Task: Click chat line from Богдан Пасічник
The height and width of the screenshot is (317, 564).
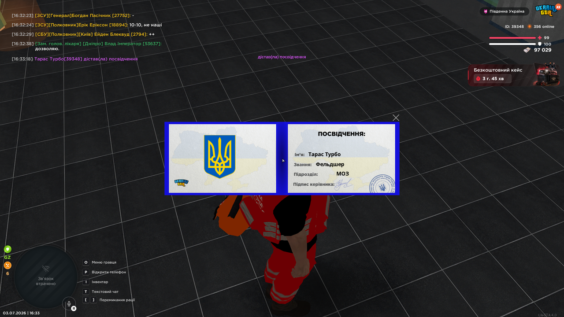Action: (73, 15)
